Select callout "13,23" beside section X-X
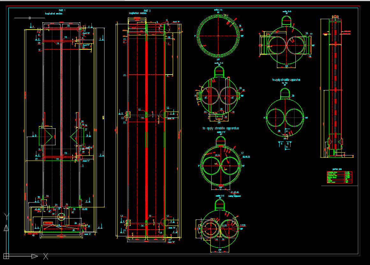This screenshot has height=265, width=370. 243,226
